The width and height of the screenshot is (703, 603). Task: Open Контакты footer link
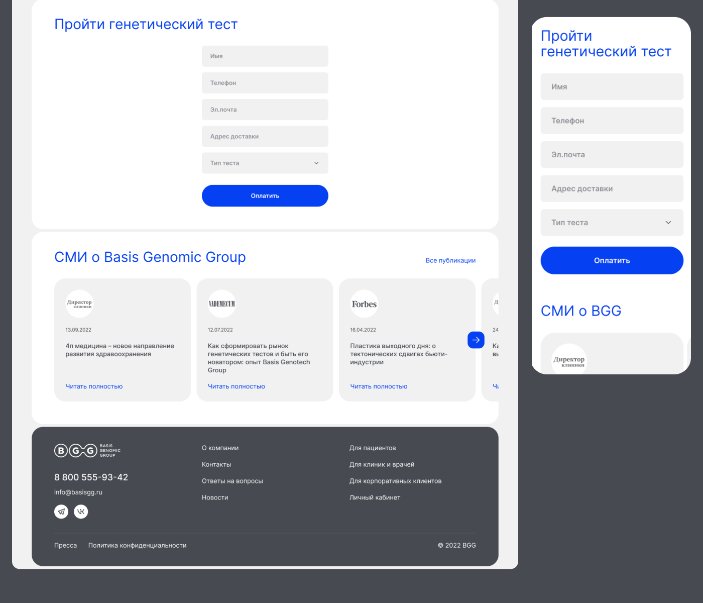pyautogui.click(x=216, y=464)
